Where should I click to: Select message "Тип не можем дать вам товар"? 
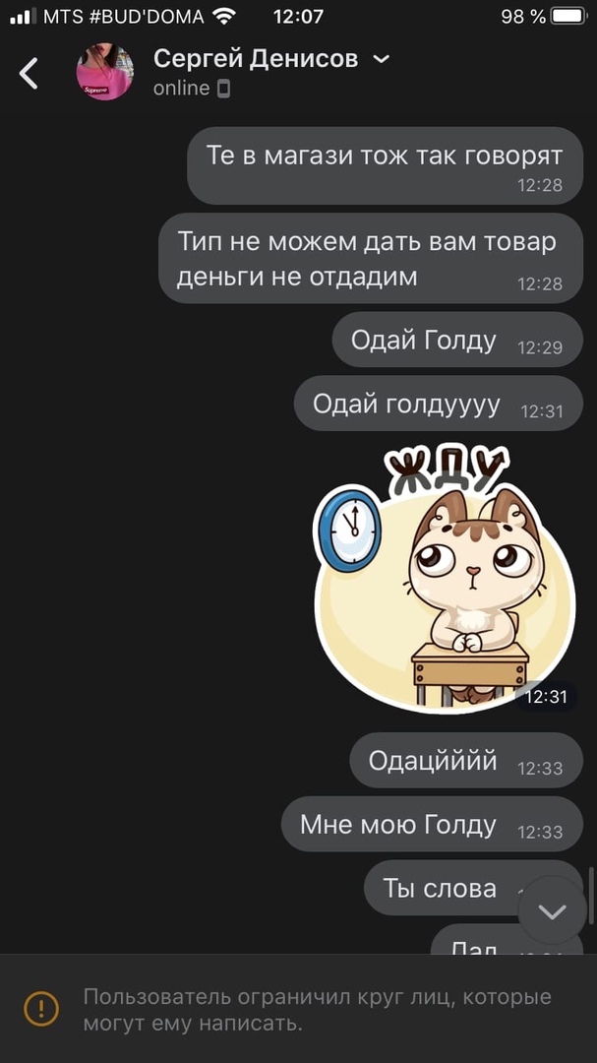tap(371, 258)
